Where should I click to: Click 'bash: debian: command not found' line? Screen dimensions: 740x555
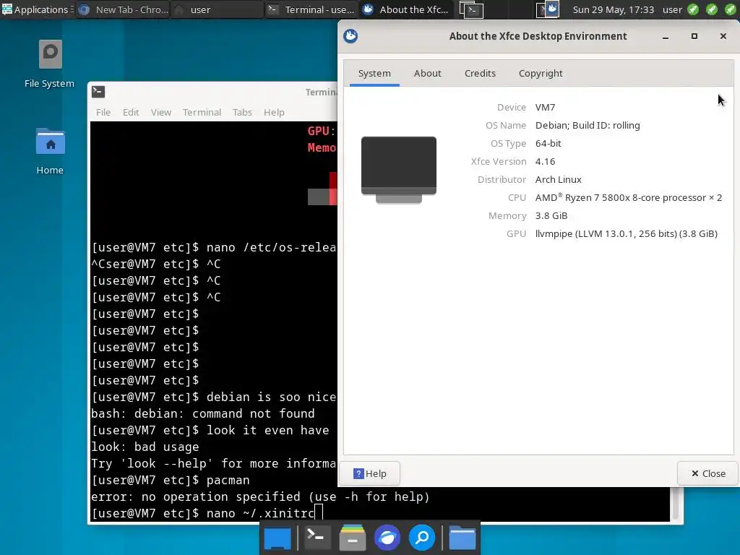point(203,413)
